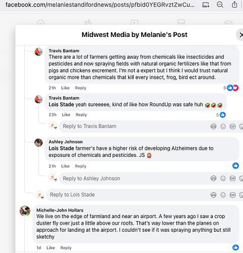This screenshot has height=253, width=243.
Task: Like Travis Bantam's RoundUp comment
Action: [x=66, y=115]
